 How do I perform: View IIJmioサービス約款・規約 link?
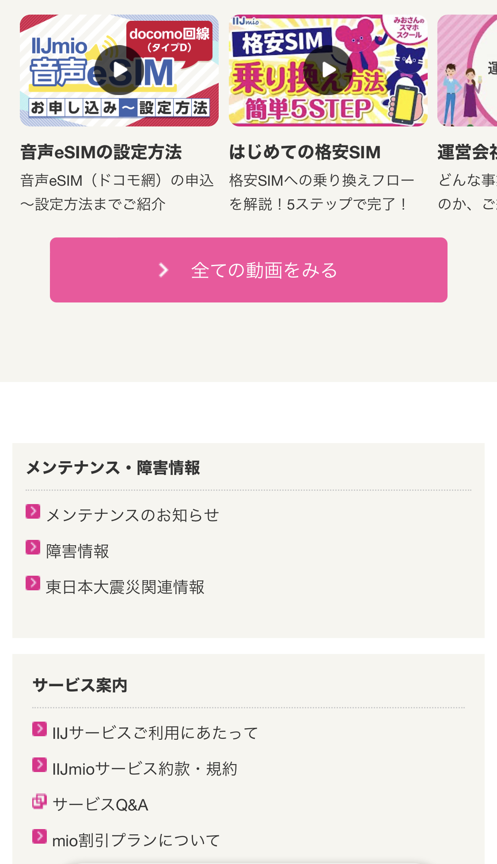tap(145, 769)
